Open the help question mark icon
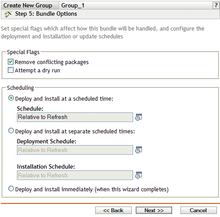Viewport: 220px width, 217px height. pyautogui.click(x=216, y=5)
